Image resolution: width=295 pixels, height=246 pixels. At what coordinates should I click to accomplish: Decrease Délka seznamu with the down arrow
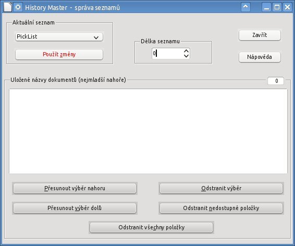click(186, 56)
